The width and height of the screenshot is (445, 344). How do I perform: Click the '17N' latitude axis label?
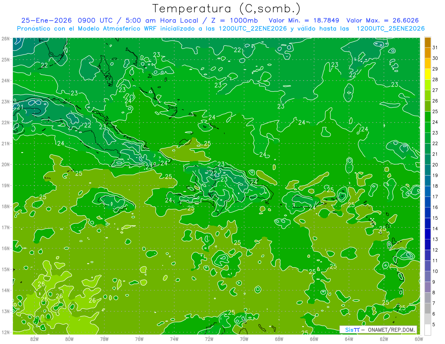pos(6,227)
